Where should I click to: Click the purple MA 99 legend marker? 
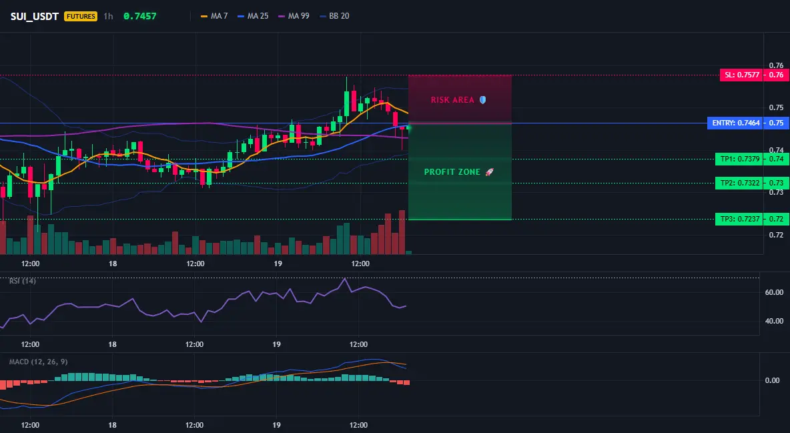(282, 16)
